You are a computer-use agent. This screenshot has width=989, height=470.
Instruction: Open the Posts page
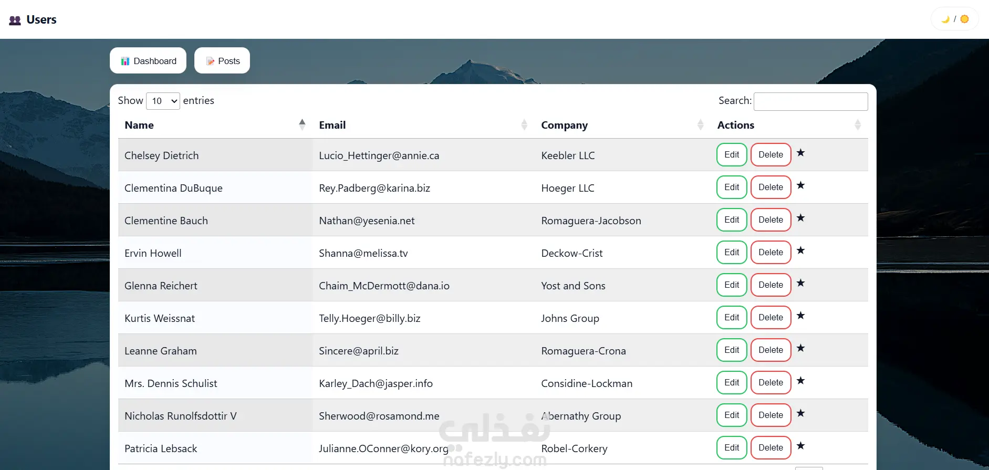point(222,61)
